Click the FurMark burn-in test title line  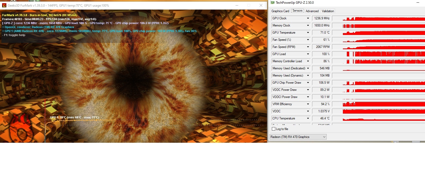click(40, 15)
